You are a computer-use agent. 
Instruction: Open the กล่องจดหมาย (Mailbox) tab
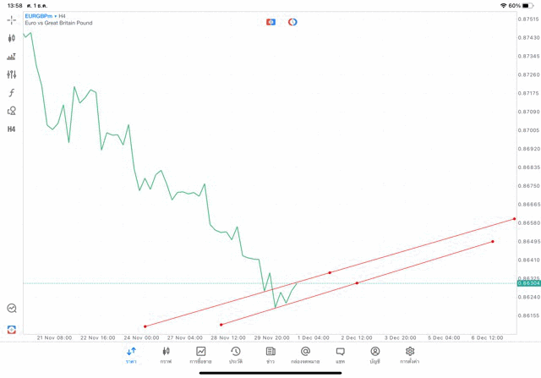coord(305,355)
